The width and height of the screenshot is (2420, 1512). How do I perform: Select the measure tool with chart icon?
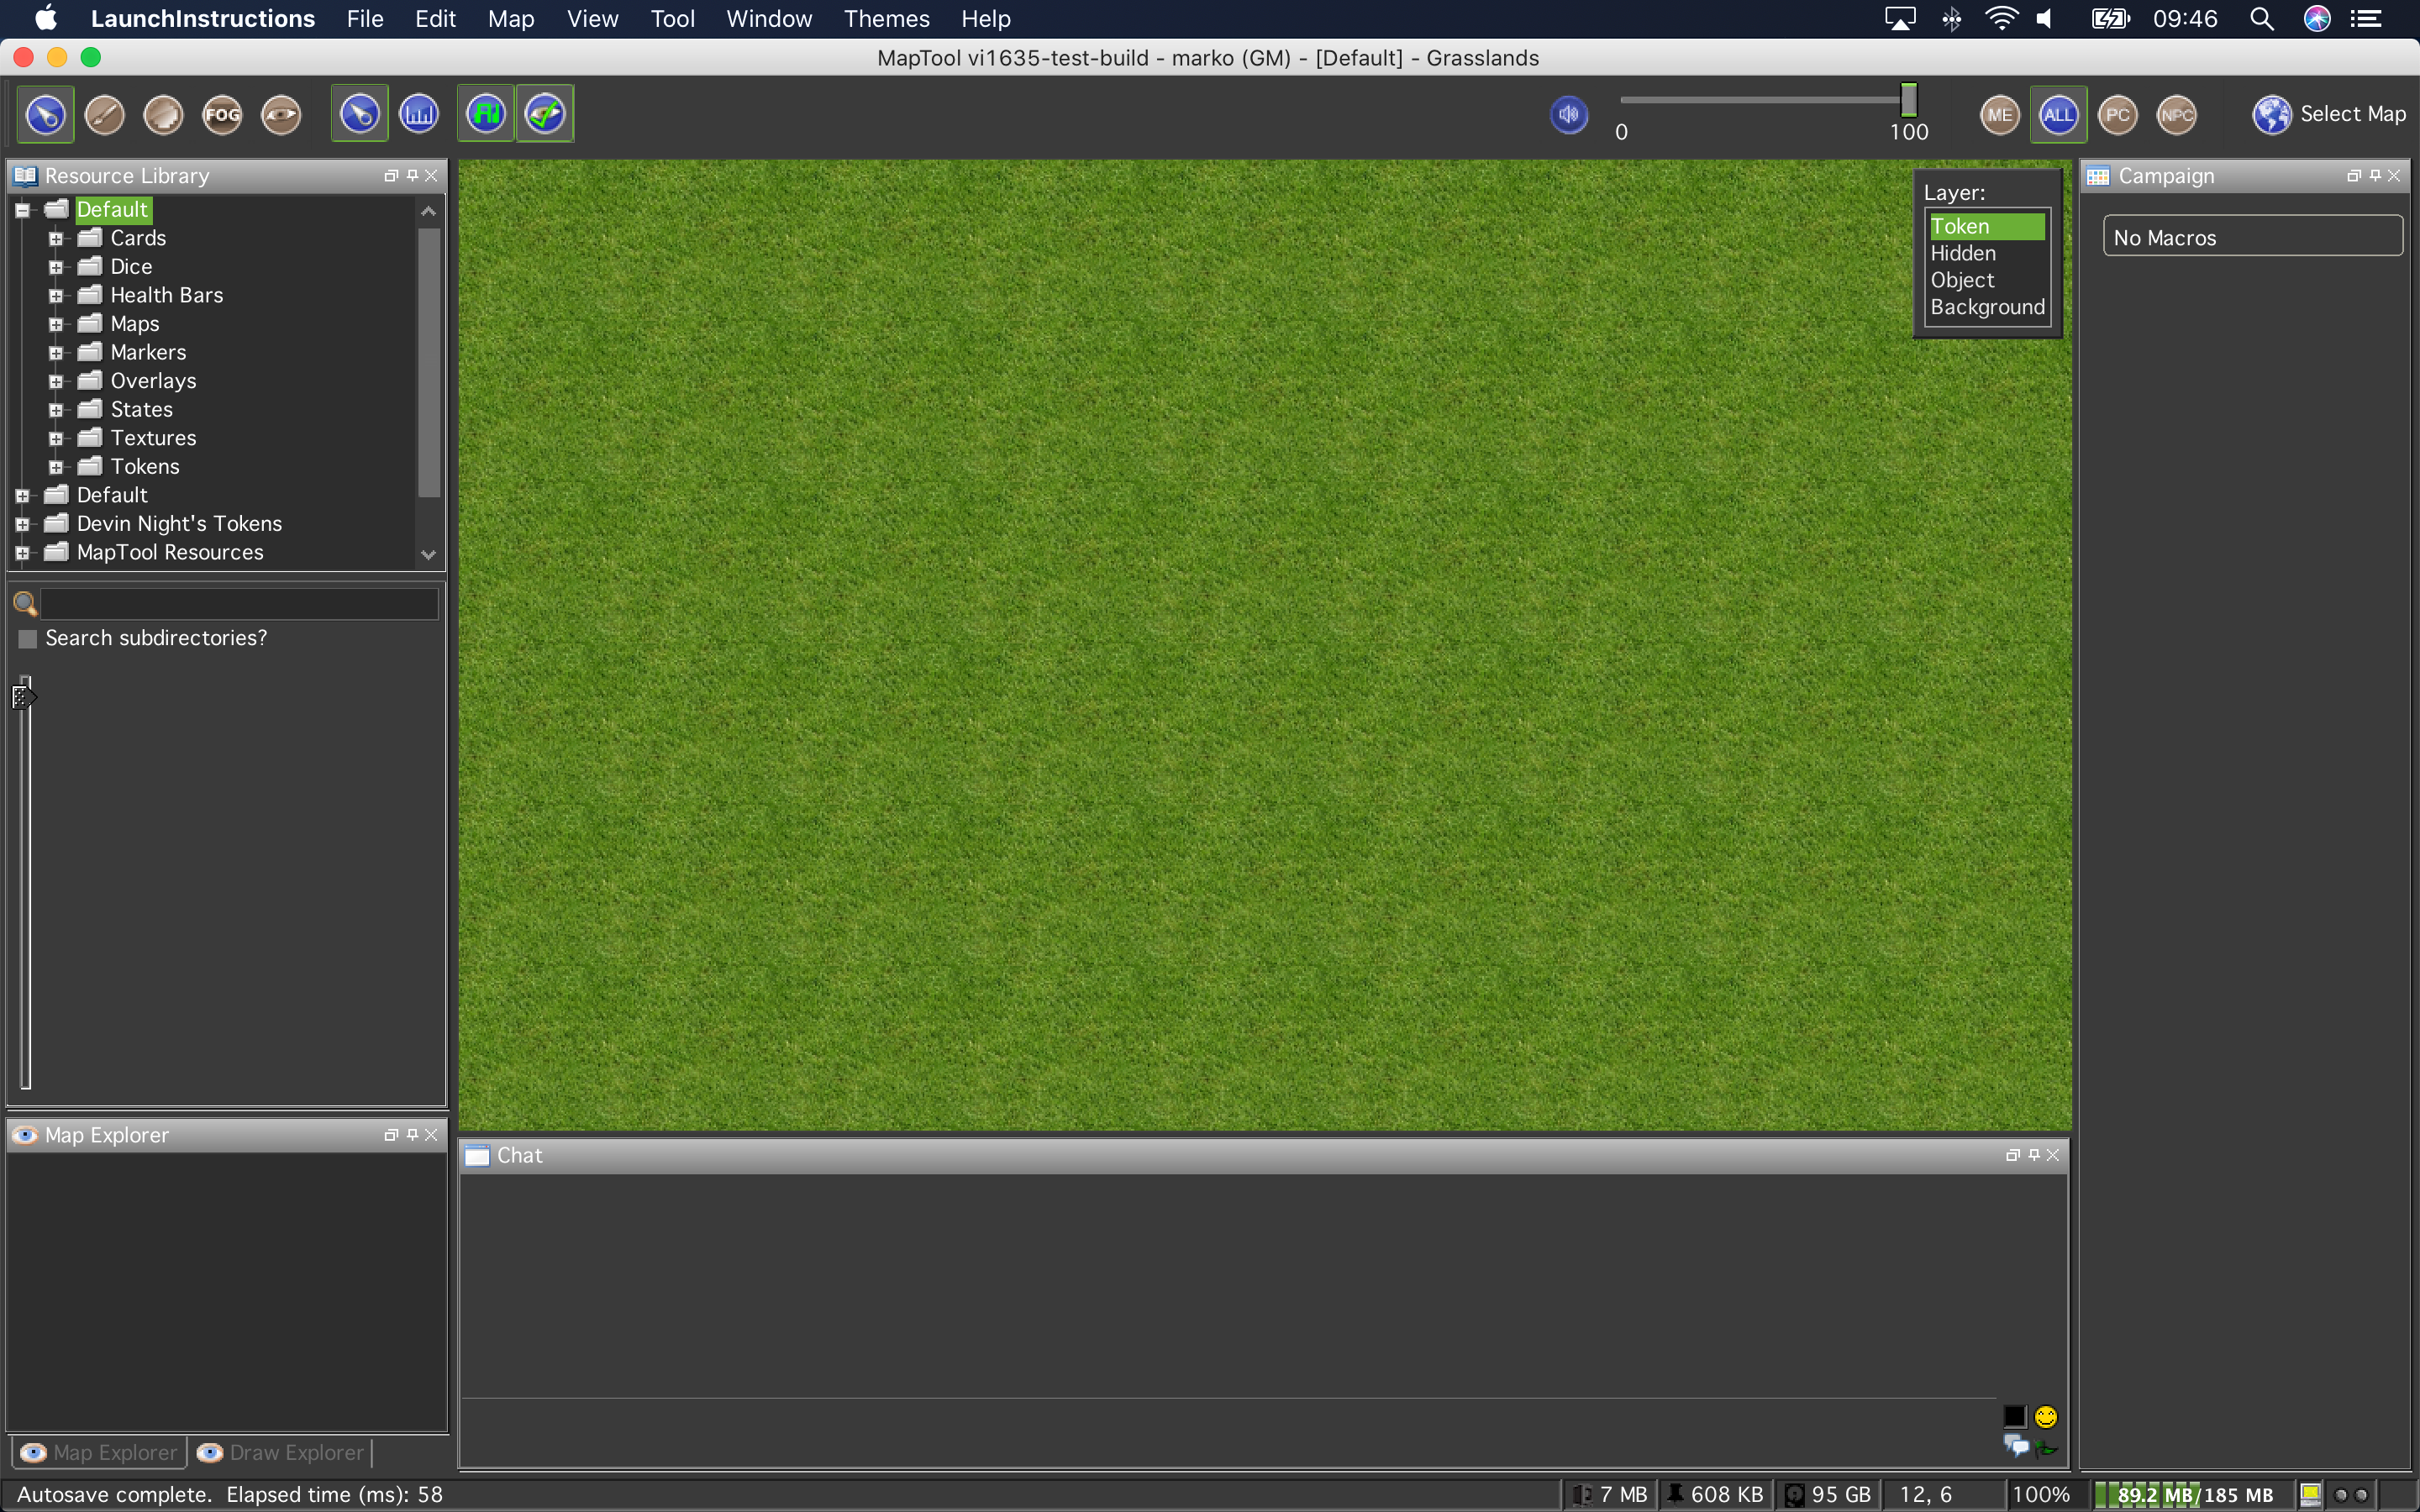[x=419, y=114]
